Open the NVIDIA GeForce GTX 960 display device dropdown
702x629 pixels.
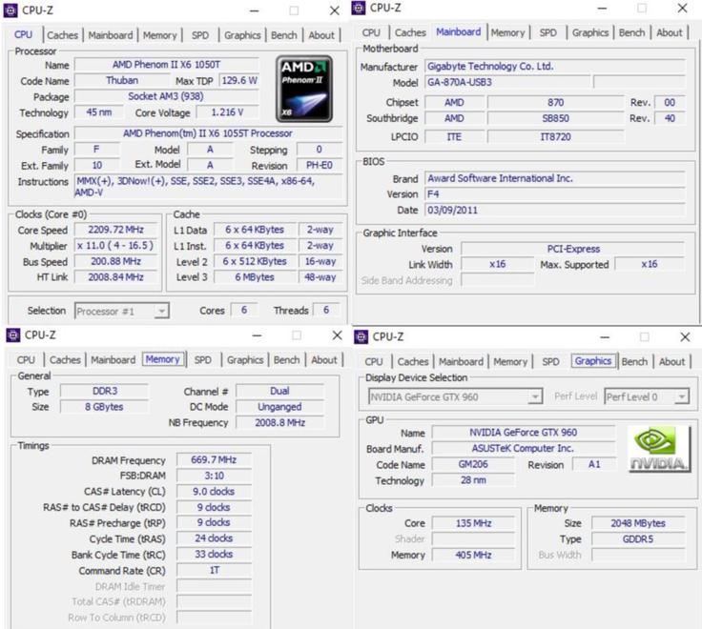455,396
